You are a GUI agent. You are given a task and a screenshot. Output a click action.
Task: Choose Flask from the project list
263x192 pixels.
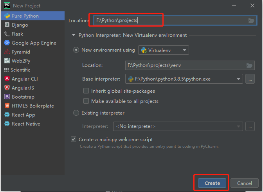pyautogui.click(x=17, y=34)
